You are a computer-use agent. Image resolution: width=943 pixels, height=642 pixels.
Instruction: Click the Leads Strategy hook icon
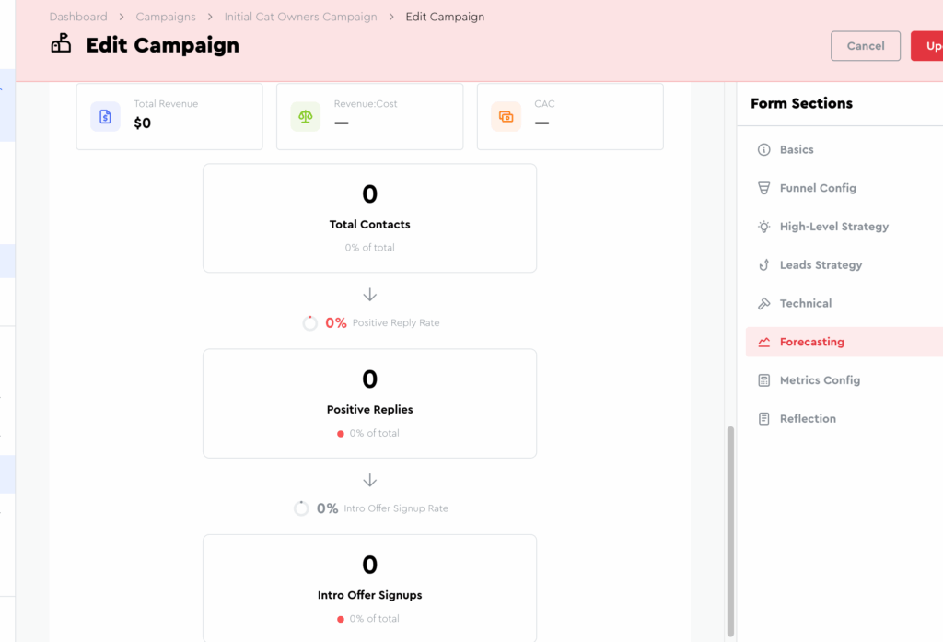[763, 265]
